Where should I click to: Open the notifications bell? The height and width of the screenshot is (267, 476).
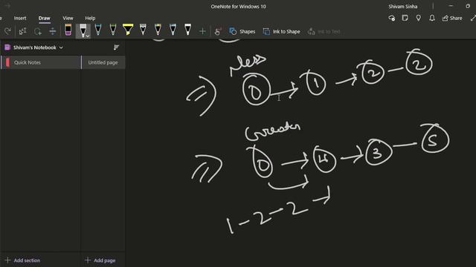click(x=432, y=18)
